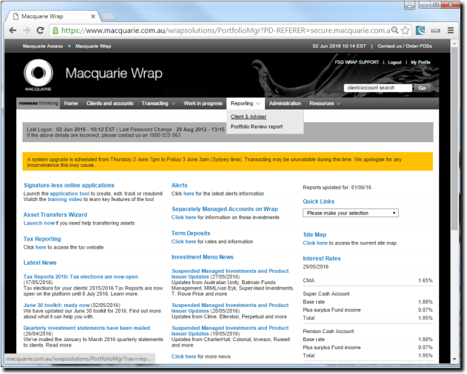Open the Administration menu item
Viewport: 467px width, 374px height.
pyautogui.click(x=284, y=103)
